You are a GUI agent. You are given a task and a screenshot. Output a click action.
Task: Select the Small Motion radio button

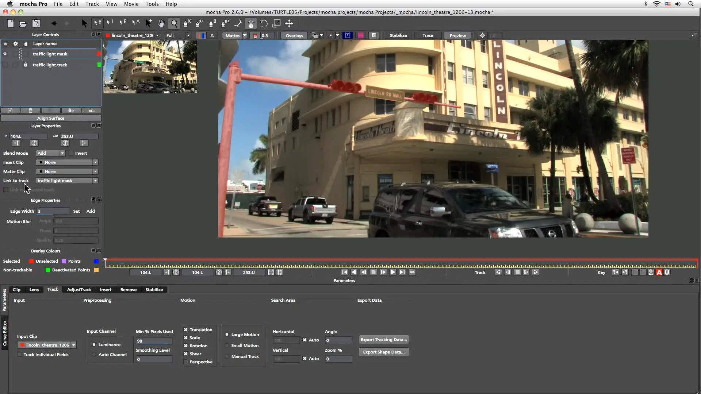tap(227, 345)
